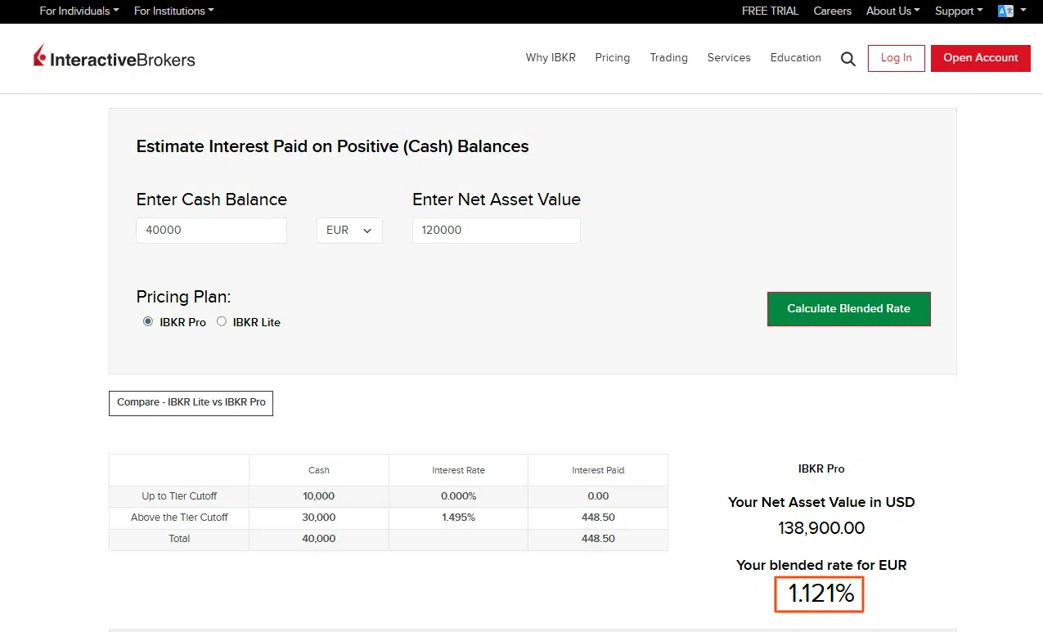
Task: Click the language translate icon
Action: pos(1006,11)
